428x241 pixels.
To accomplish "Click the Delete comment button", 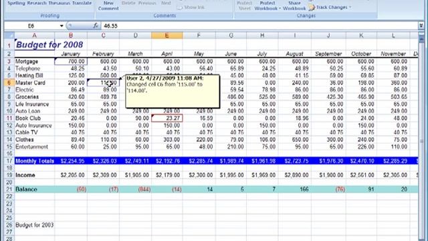I will pos(128,3).
